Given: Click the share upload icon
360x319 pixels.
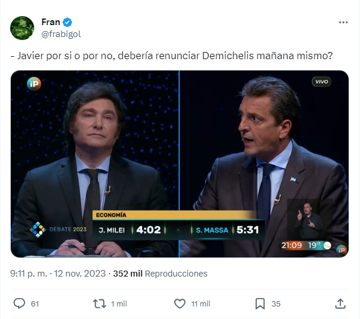Looking at the screenshot, I should 340,303.
